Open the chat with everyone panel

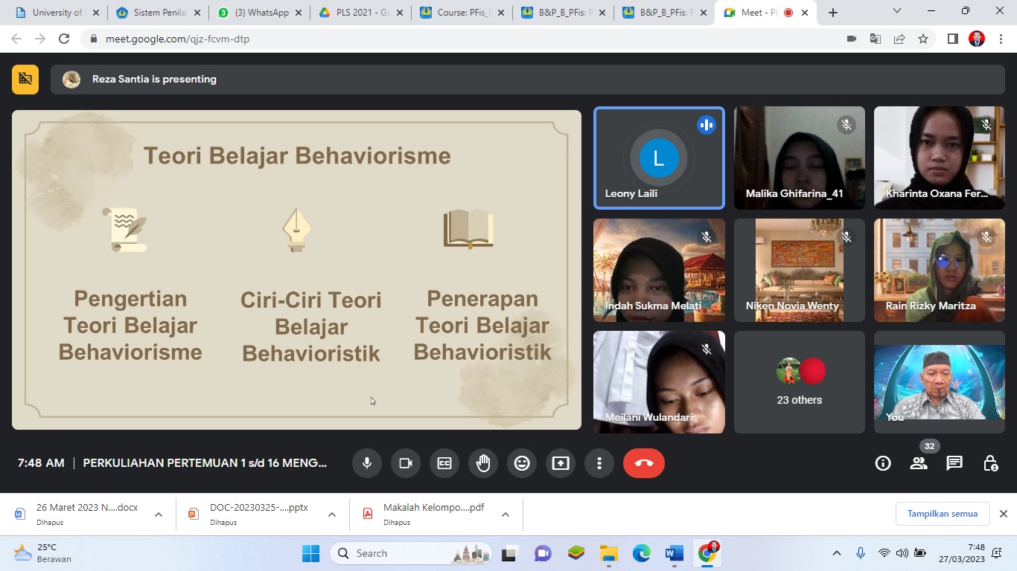[x=954, y=463]
